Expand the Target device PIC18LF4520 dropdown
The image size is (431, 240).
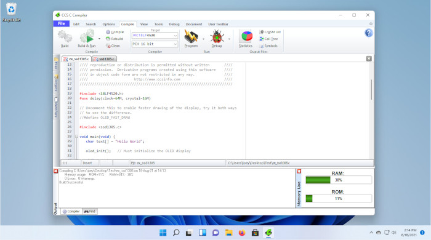click(175, 36)
